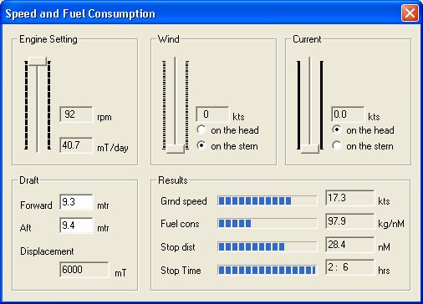Screen dimensions: 423x304
Task: Click the Engine Setting group label
Action: (48, 39)
